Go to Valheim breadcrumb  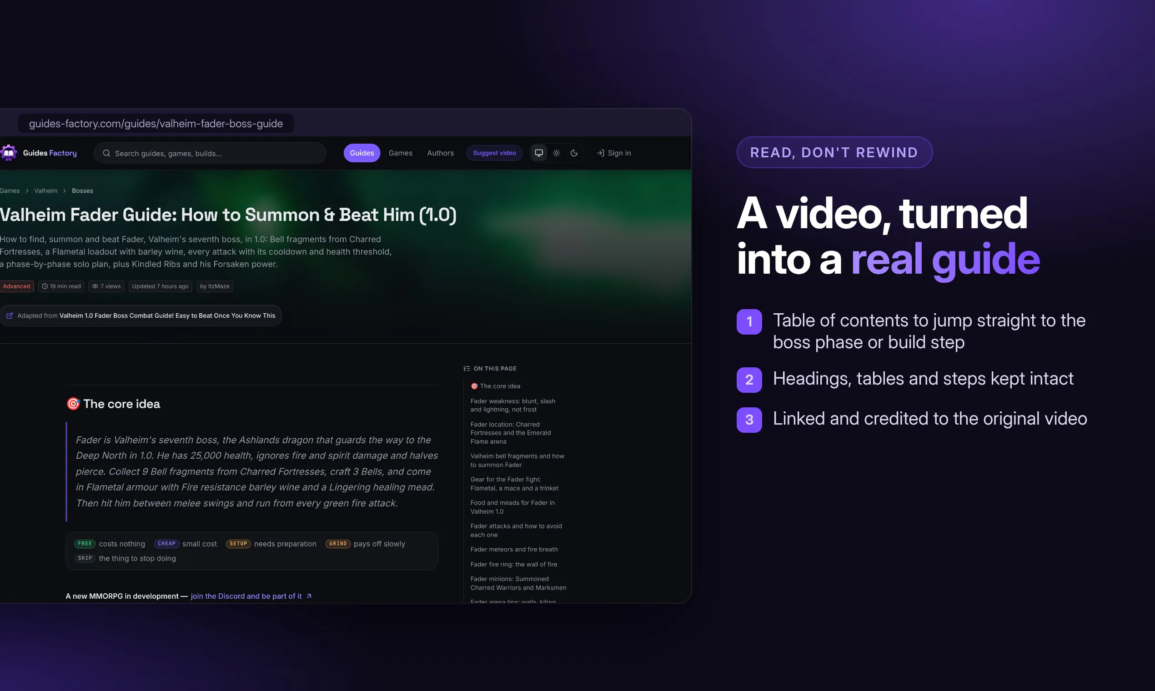click(x=45, y=191)
